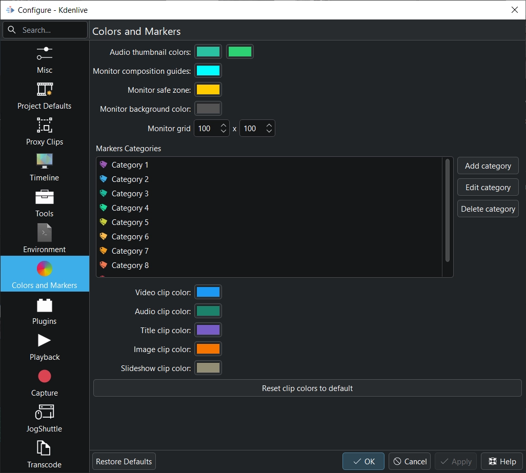Open the Tools toolbox icon
The width and height of the screenshot is (526, 473).
pyautogui.click(x=45, y=197)
